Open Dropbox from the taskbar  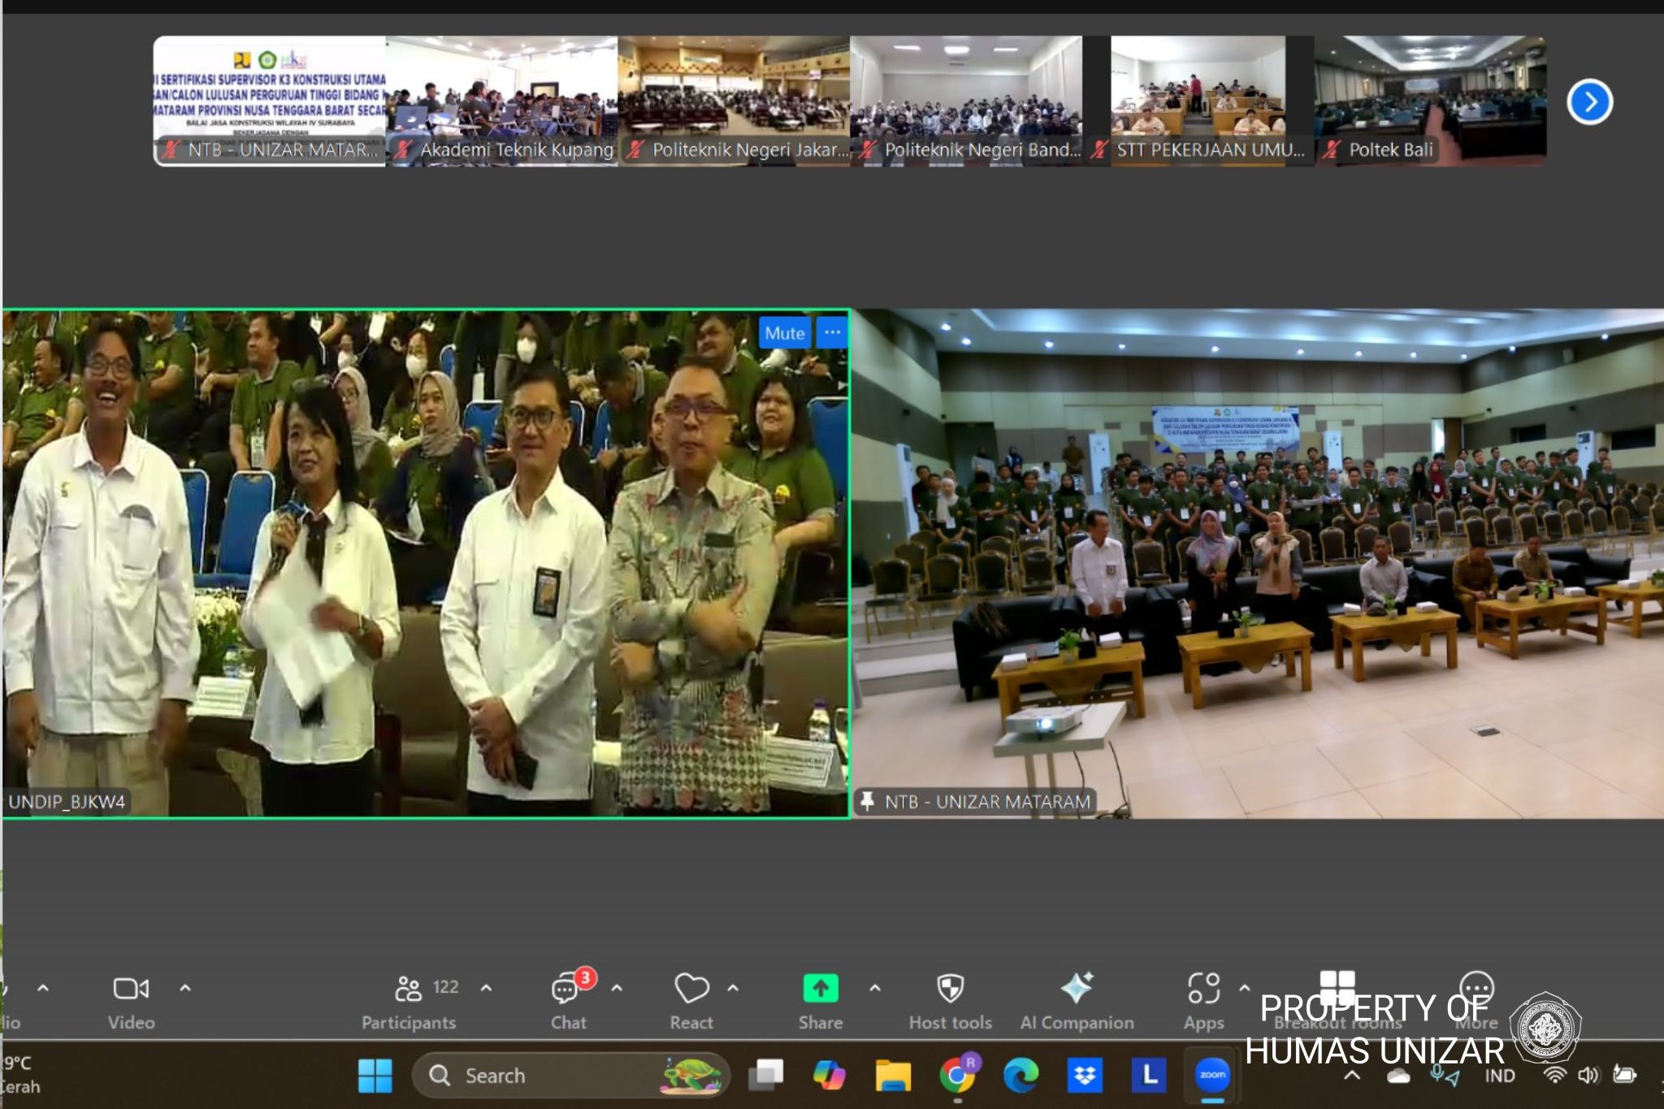(x=1085, y=1076)
